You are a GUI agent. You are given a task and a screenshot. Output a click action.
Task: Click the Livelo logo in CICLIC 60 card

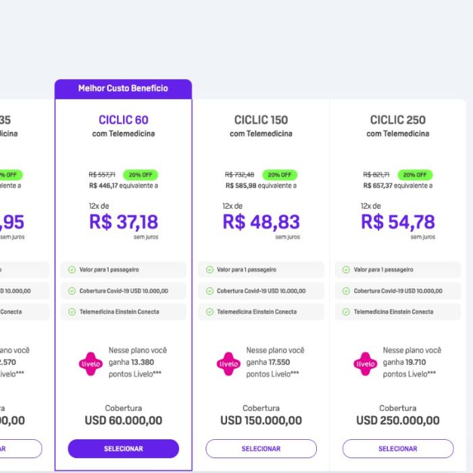[91, 364]
